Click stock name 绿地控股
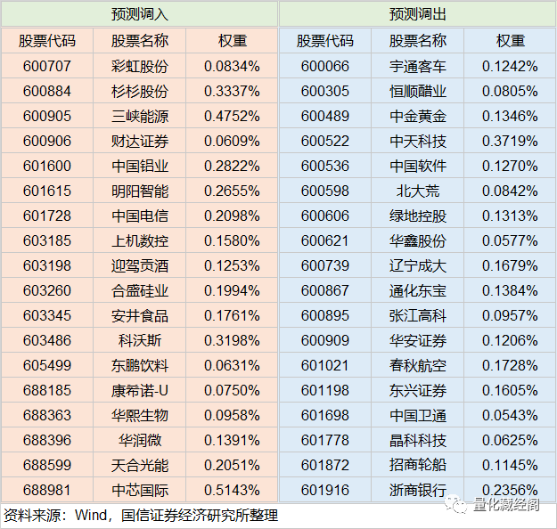 pyautogui.click(x=417, y=216)
